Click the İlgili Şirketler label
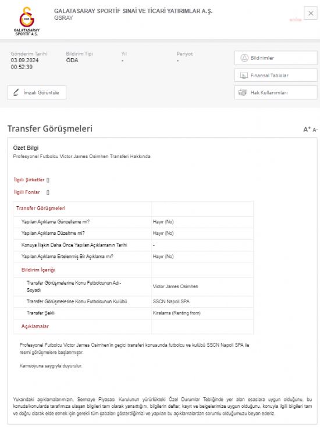 29,180
